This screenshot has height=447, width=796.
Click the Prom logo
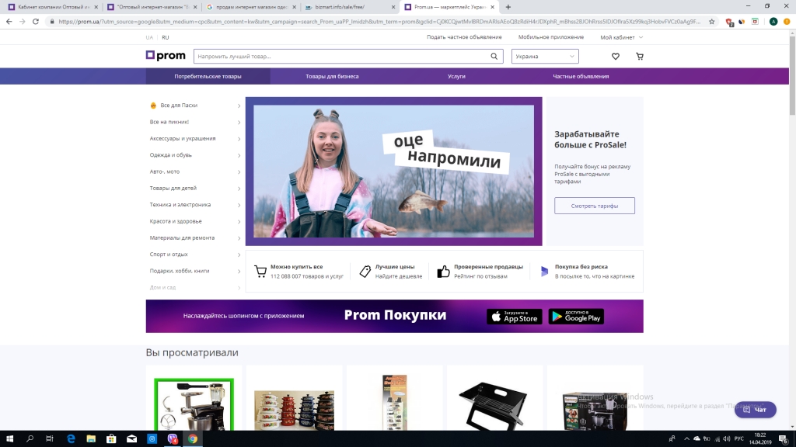click(166, 56)
